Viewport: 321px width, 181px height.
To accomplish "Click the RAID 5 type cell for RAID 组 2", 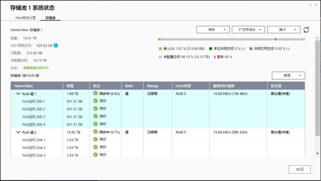I will (181, 132).
